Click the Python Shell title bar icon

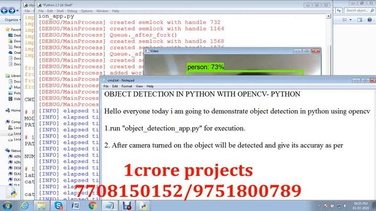point(40,5)
